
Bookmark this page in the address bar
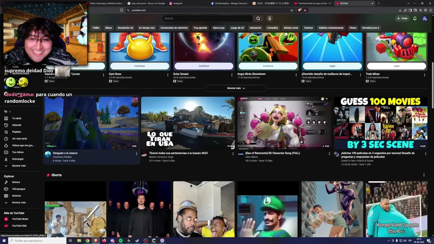point(121,10)
